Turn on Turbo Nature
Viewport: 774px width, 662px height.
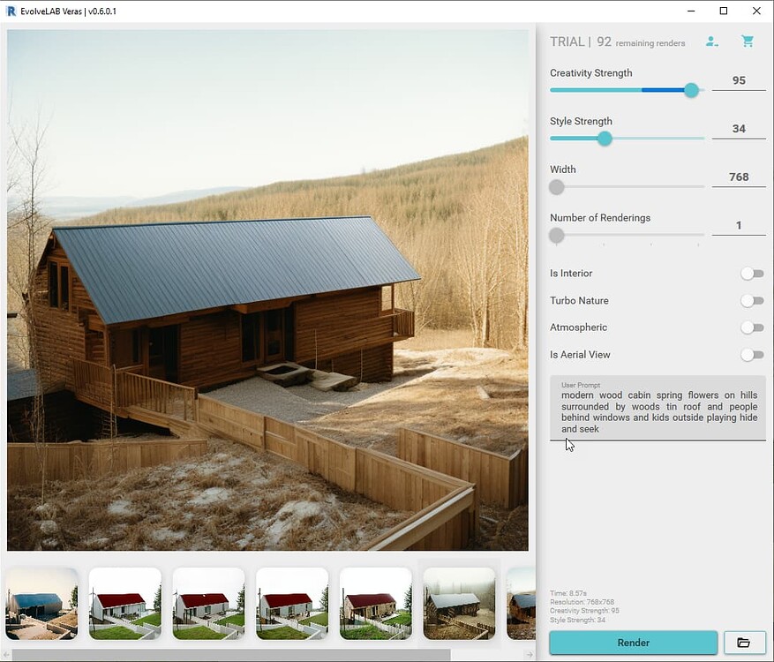point(752,300)
